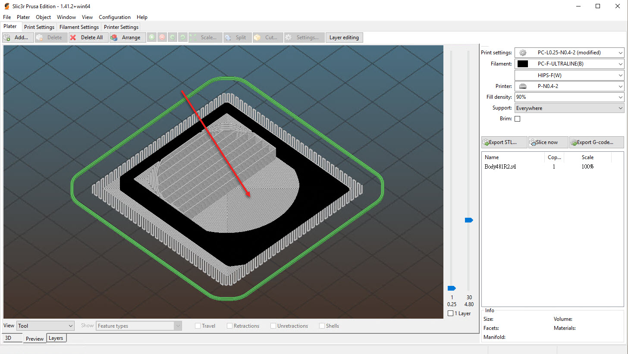Image resolution: width=628 pixels, height=354 pixels.
Task: Open the Configuration menu
Action: 115,17
